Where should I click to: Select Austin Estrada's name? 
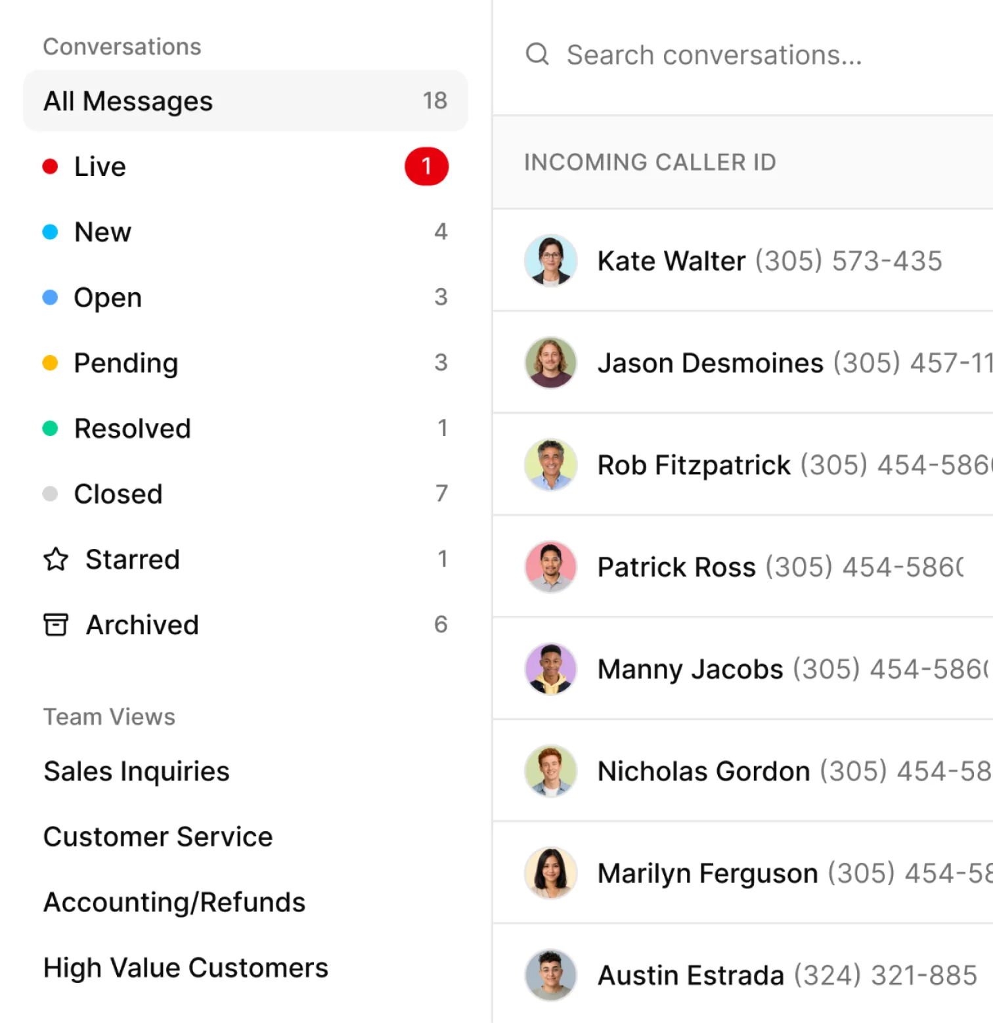pyautogui.click(x=691, y=976)
